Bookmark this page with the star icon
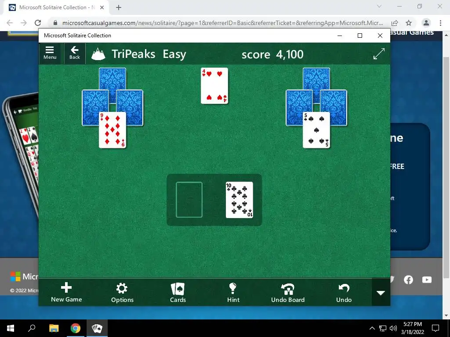Screen dimensions: 450x337 (409, 23)
